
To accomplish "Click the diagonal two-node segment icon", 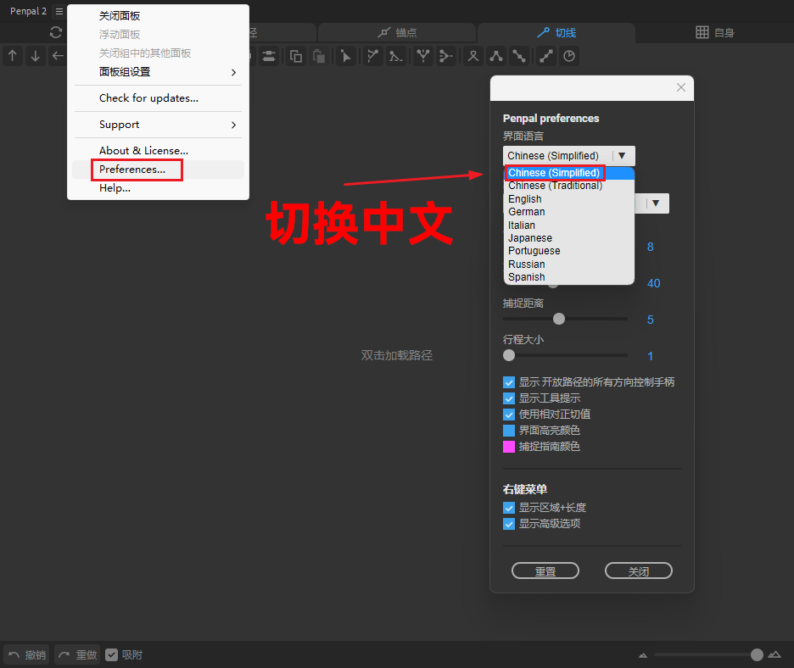I will pos(518,56).
